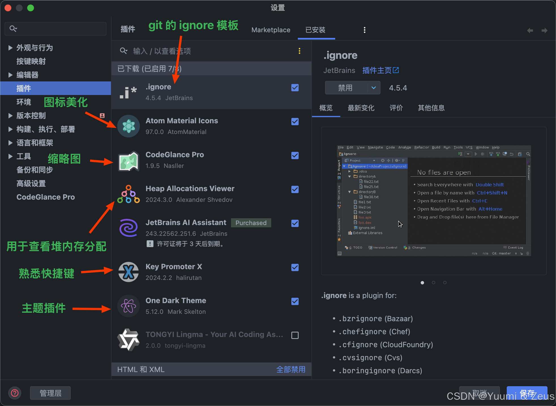The width and height of the screenshot is (556, 406).
Task: Click the TONGYI Lingma plugin icon
Action: pyautogui.click(x=129, y=340)
